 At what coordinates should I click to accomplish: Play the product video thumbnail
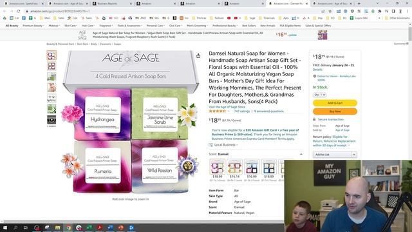pos(51,120)
